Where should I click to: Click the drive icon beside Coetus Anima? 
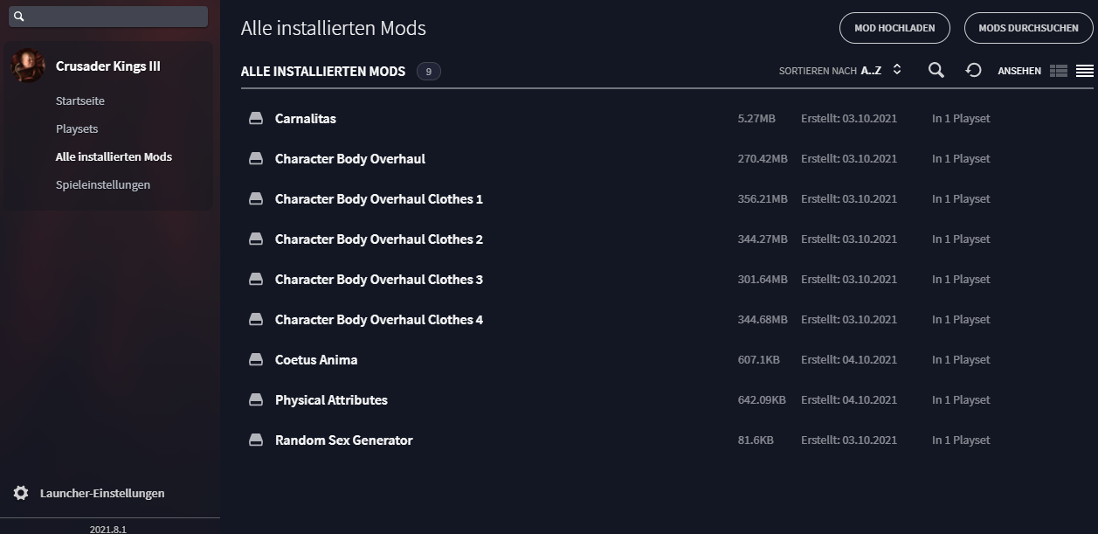pos(256,359)
